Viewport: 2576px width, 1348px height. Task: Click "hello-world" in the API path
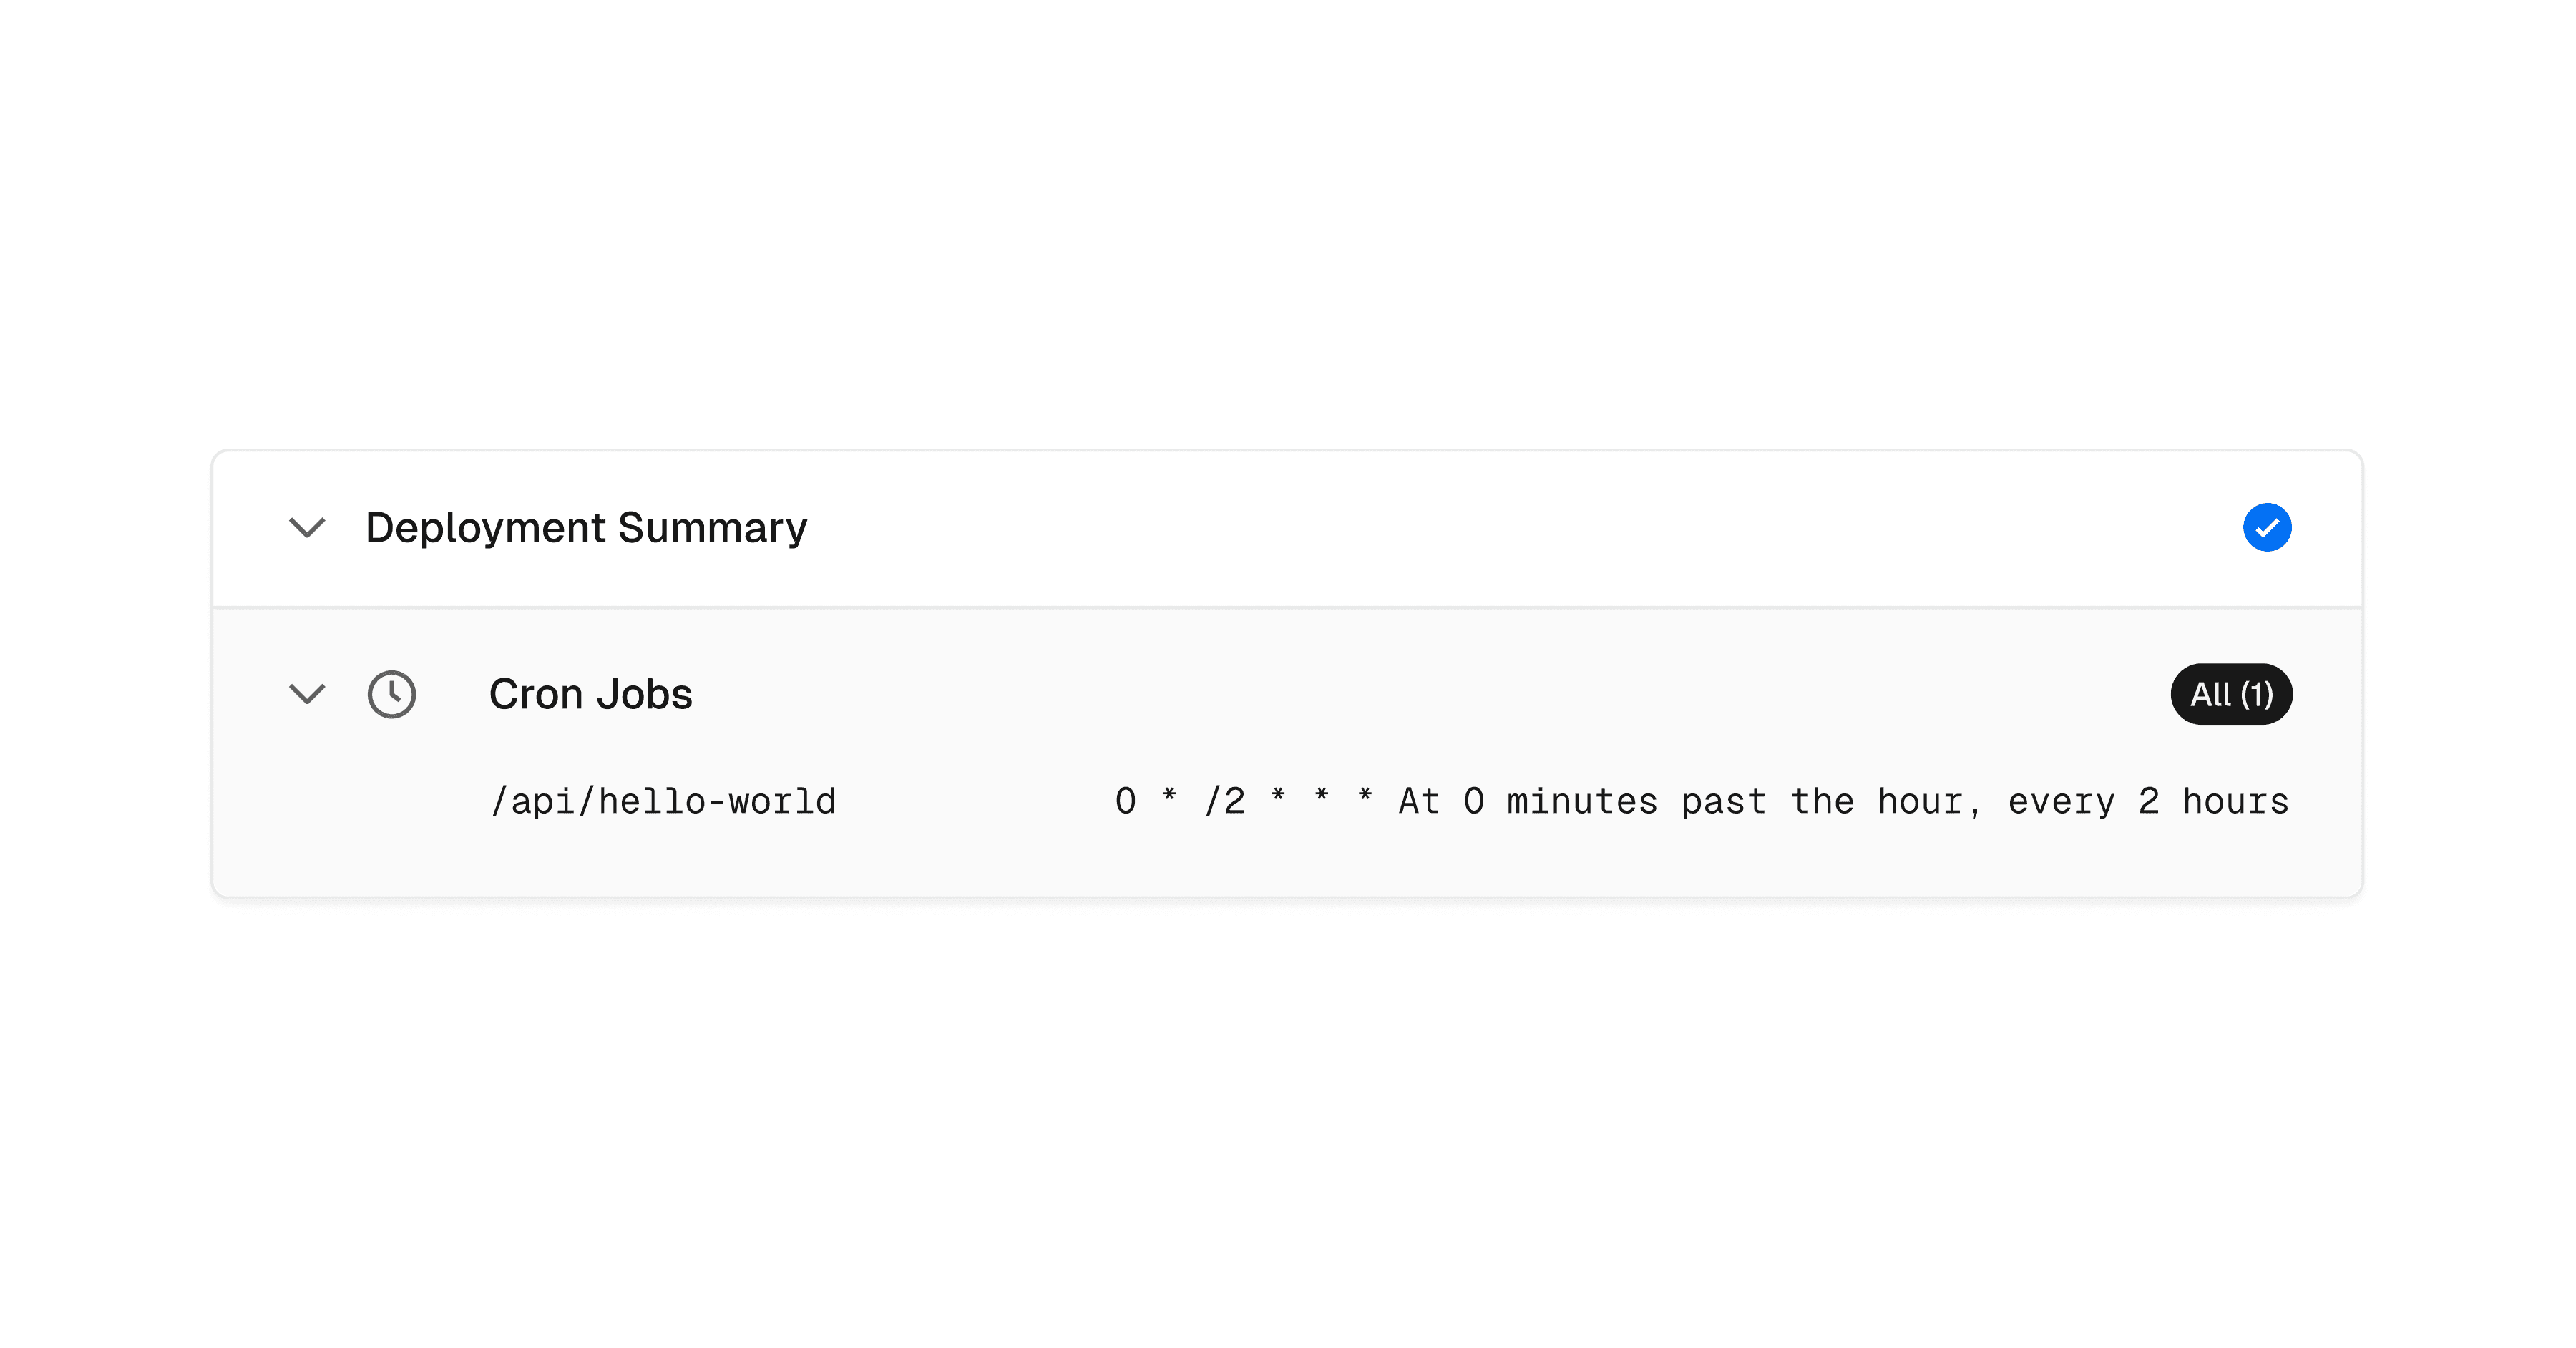click(x=717, y=802)
